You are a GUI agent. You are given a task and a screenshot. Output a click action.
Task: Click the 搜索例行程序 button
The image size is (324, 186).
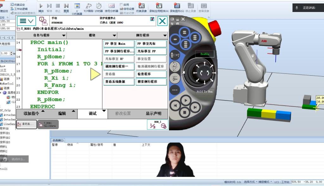tap(151, 82)
